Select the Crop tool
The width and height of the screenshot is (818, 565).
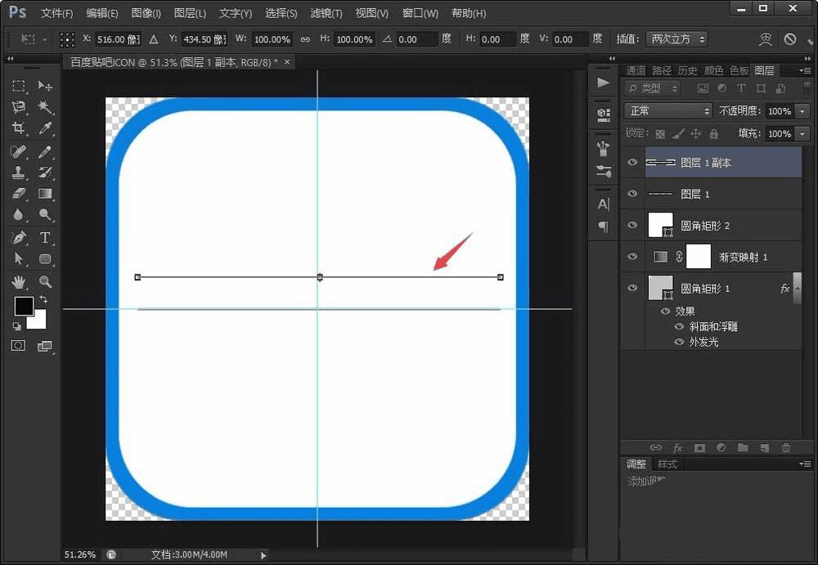coord(19,128)
